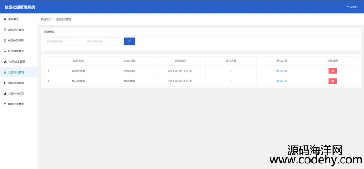
Task: Click the blue magnifier search button
Action: (129, 41)
